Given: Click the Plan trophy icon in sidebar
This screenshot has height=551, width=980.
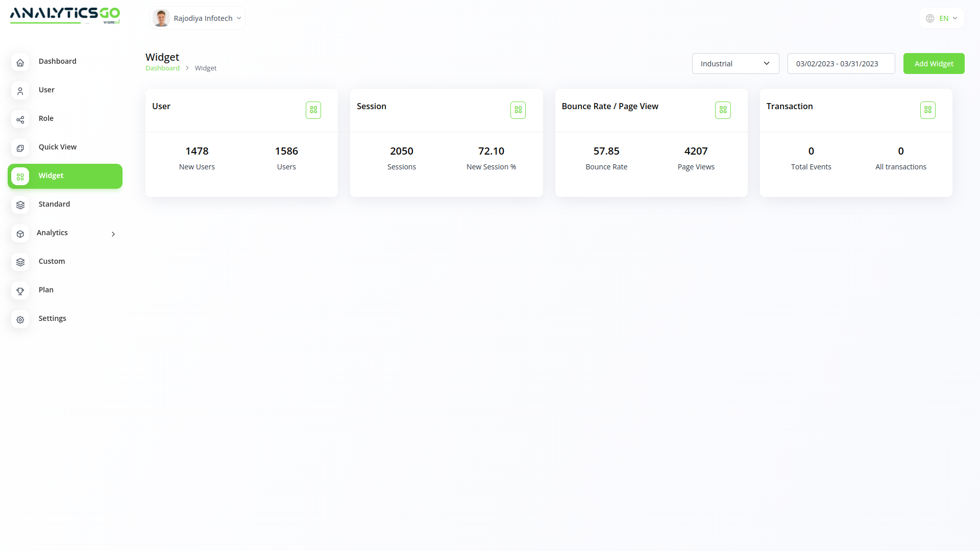Looking at the screenshot, I should [20, 291].
